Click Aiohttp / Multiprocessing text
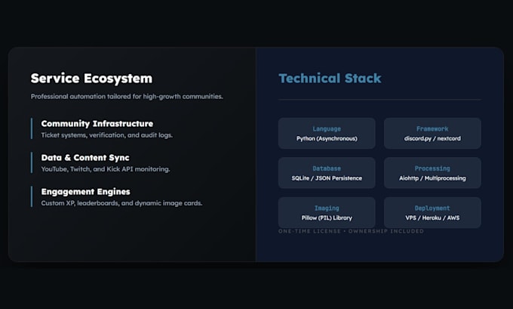This screenshot has width=513, height=309. (x=432, y=178)
